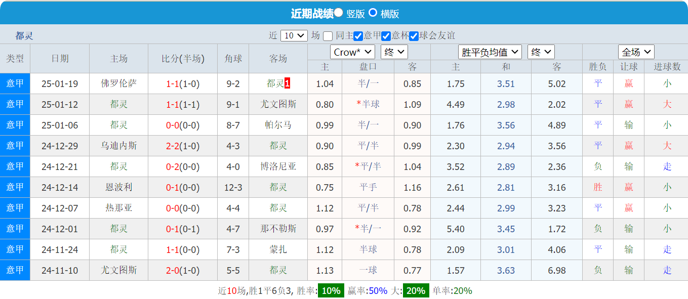Disable the 意杯 filter checkbox
This screenshot has height=299, width=688.
(386, 35)
